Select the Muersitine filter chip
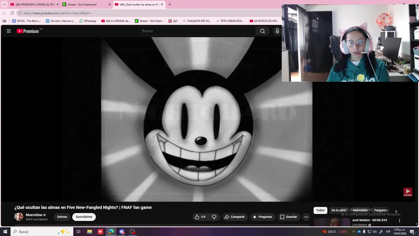Viewport: 419px width, 236px height. [x=360, y=210]
